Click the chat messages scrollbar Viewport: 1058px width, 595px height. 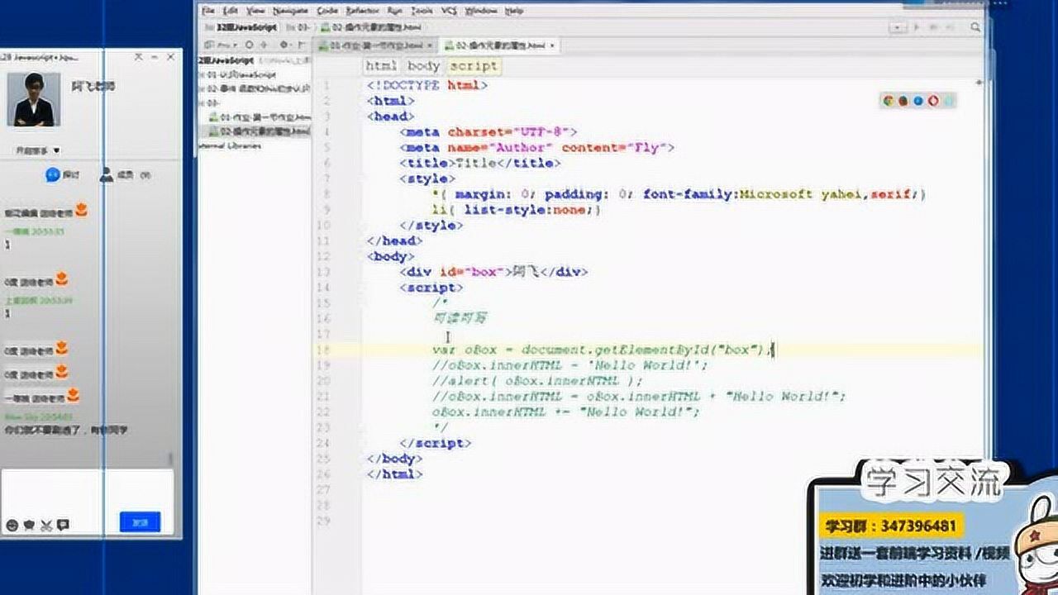point(170,459)
